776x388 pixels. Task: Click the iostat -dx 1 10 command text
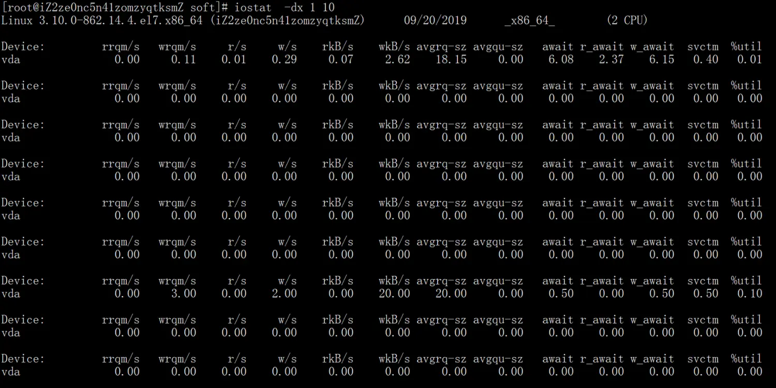tap(285, 7)
